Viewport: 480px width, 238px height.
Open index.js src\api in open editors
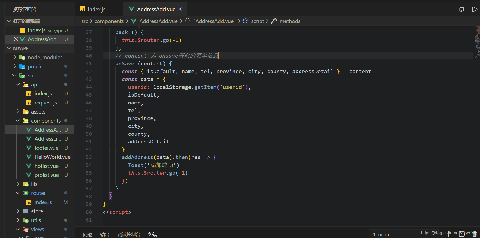[40, 30]
